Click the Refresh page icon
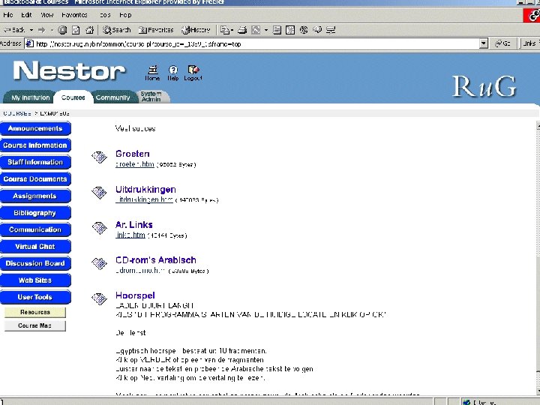This screenshot has height=405, width=540. click(x=76, y=30)
